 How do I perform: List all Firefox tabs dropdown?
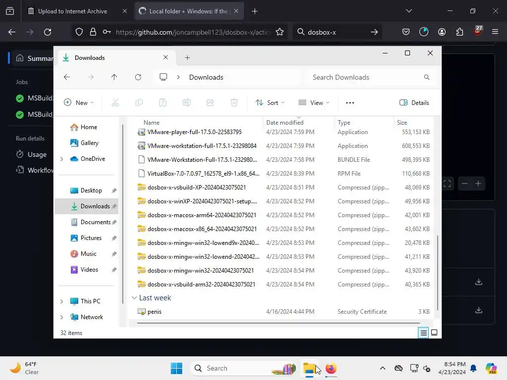coord(408,11)
